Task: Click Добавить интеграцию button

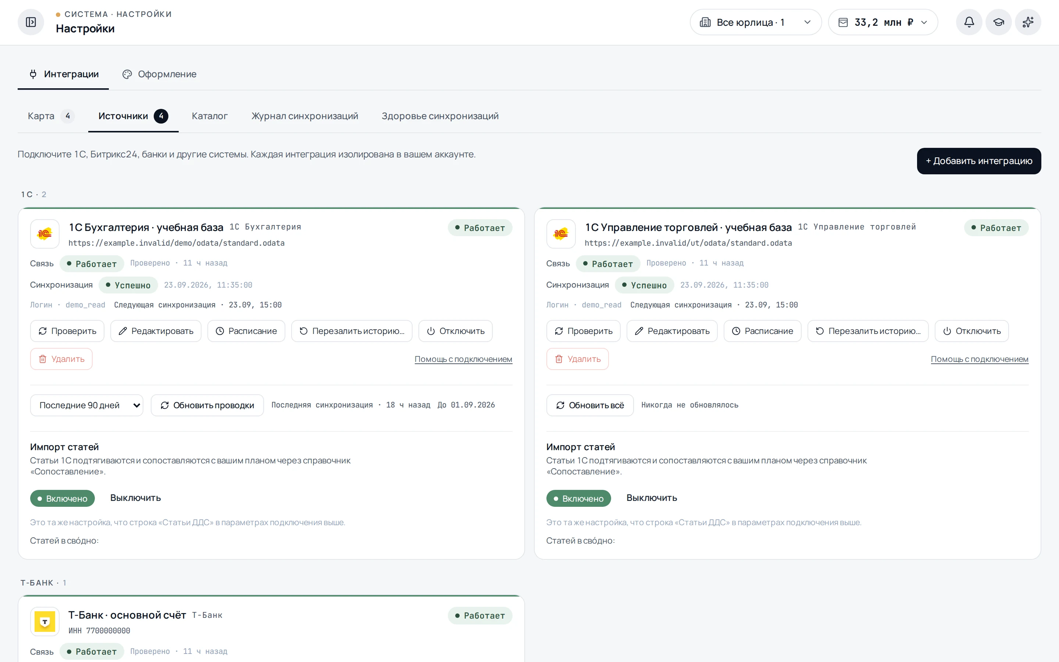Action: tap(979, 161)
